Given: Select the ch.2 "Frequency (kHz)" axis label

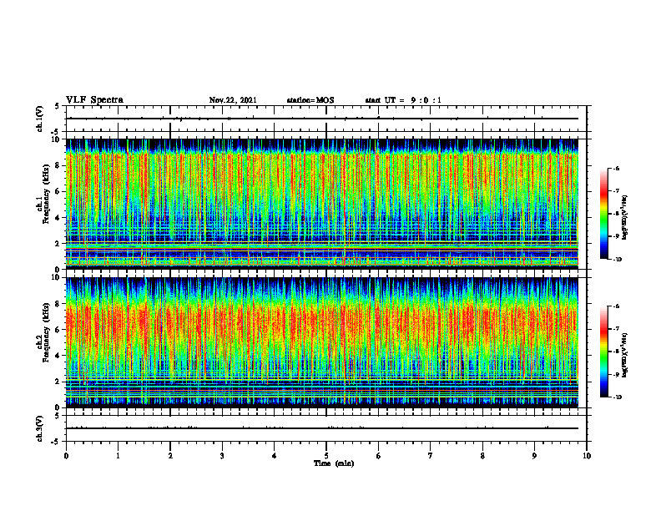Looking at the screenshot, I should (46, 332).
